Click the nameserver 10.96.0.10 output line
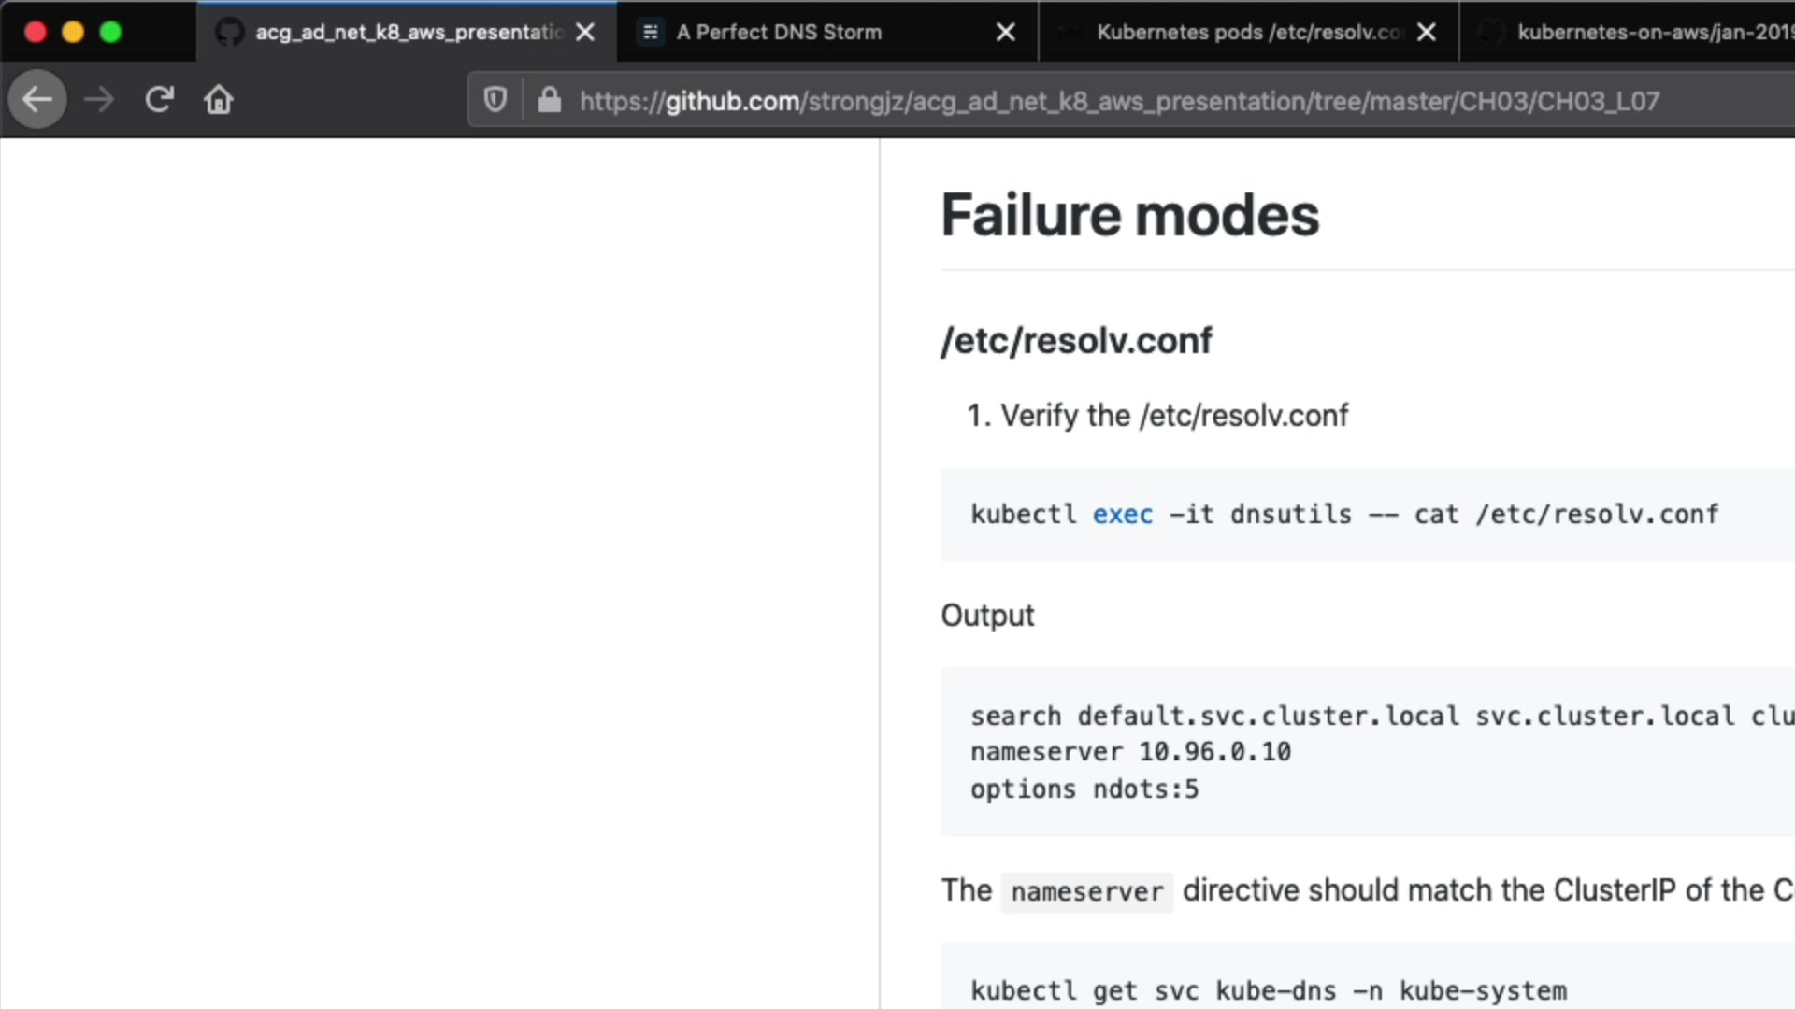 pos(1130,752)
